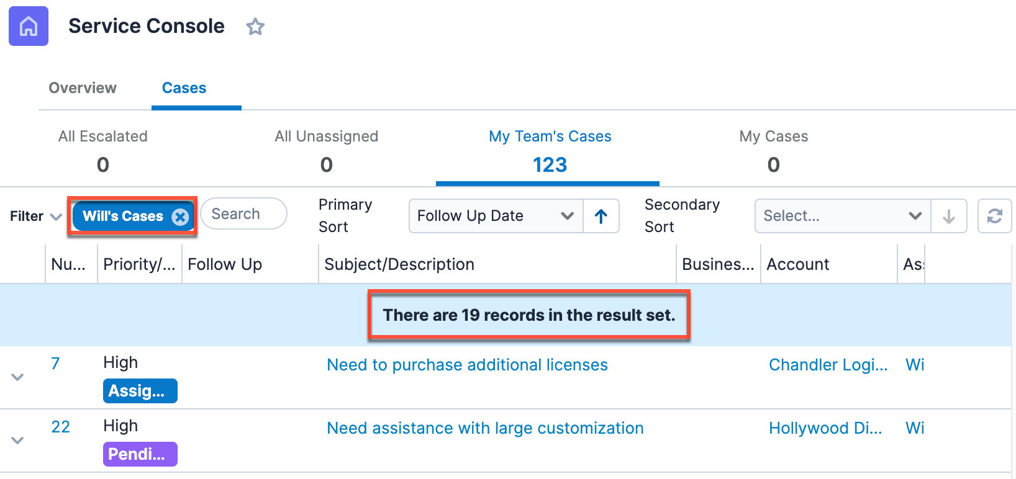Toggle primary sort direction arrow
Image resolution: width=1016 pixels, height=479 pixels.
point(601,216)
